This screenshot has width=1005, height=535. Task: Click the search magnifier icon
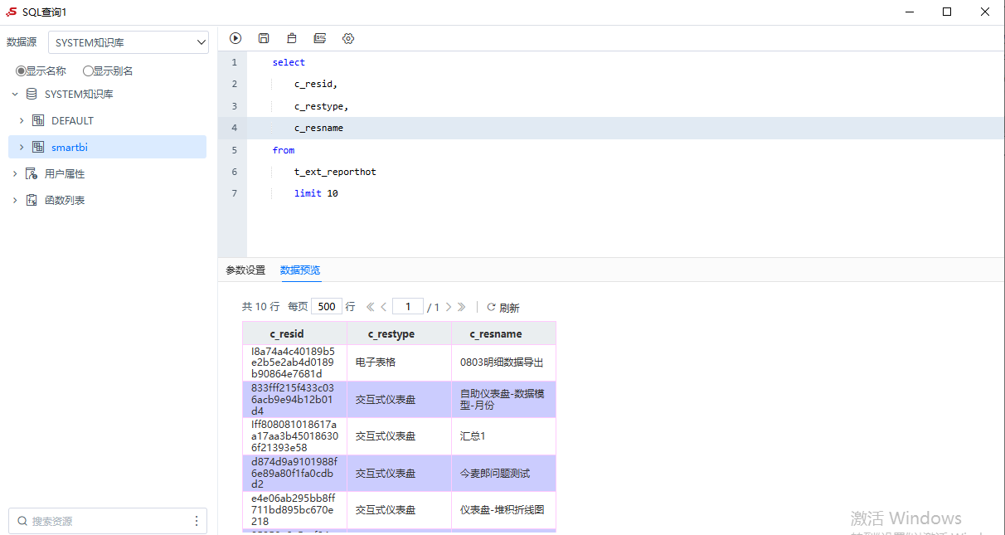pyautogui.click(x=22, y=521)
